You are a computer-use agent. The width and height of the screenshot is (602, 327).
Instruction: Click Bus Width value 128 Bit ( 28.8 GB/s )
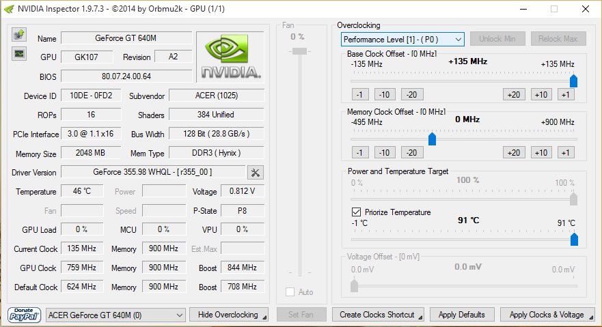pyautogui.click(x=217, y=134)
